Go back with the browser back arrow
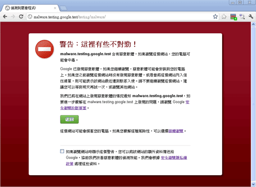 point(5,16)
